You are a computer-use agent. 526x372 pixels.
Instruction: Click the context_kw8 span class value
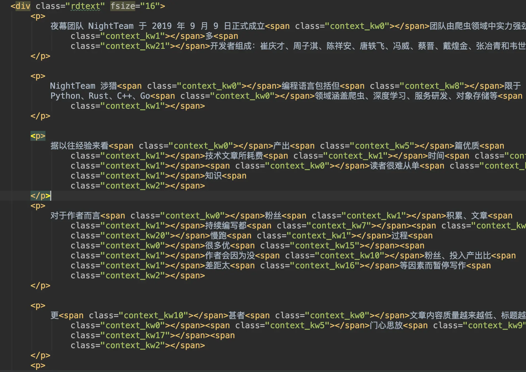pos(435,86)
